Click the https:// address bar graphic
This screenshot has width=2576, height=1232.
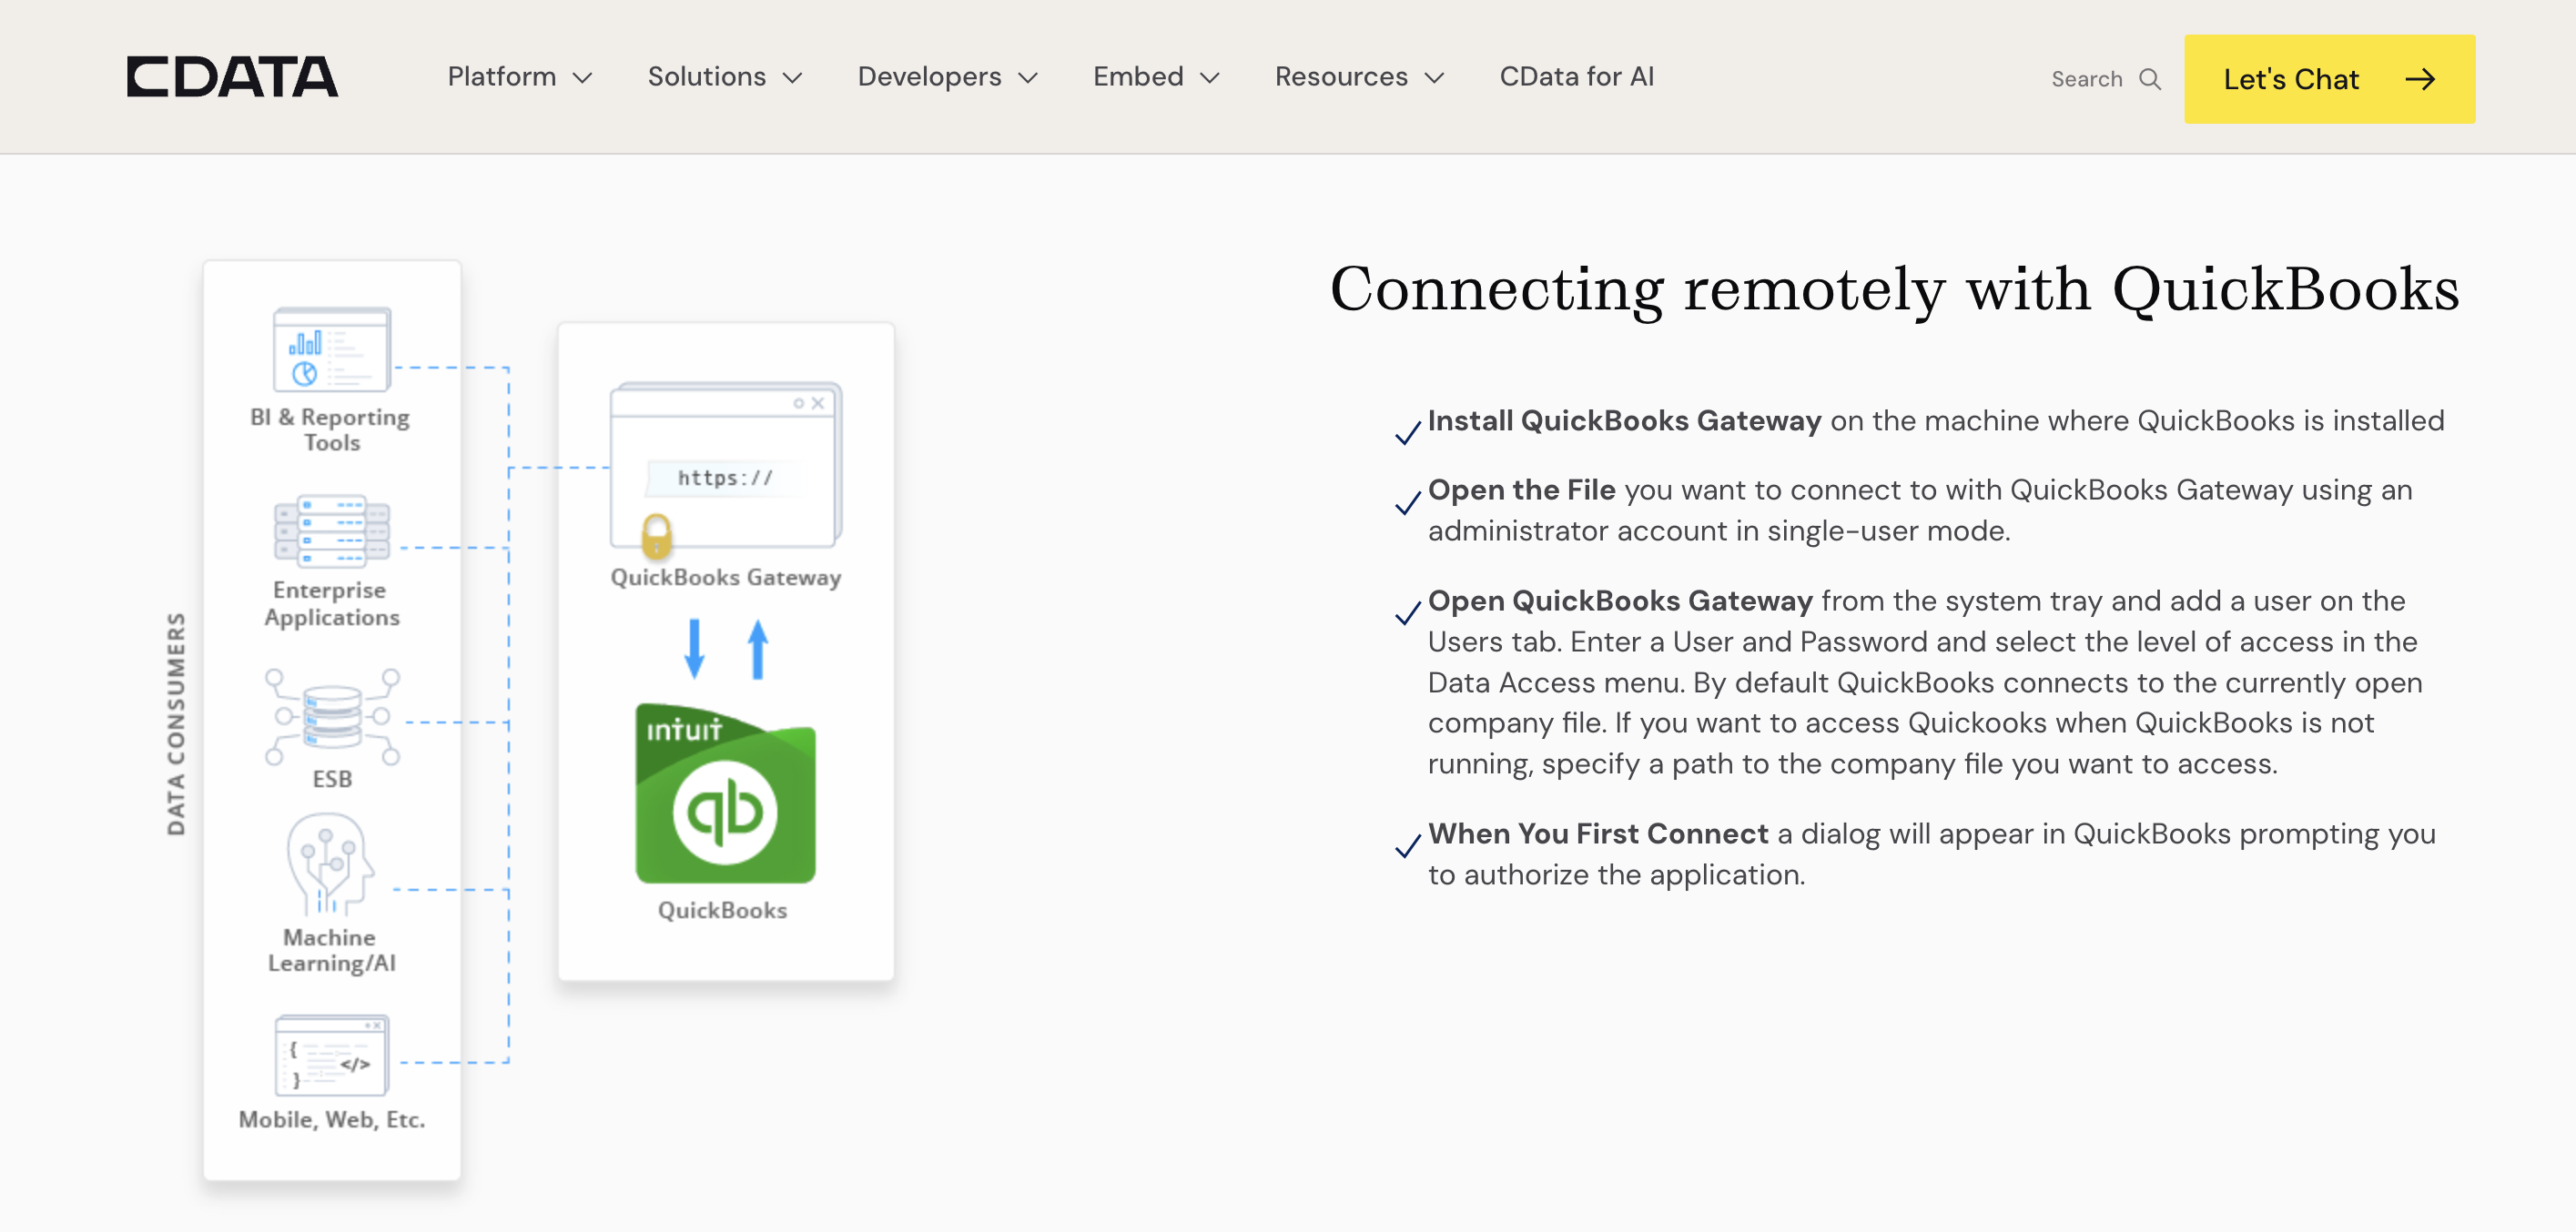pos(725,478)
